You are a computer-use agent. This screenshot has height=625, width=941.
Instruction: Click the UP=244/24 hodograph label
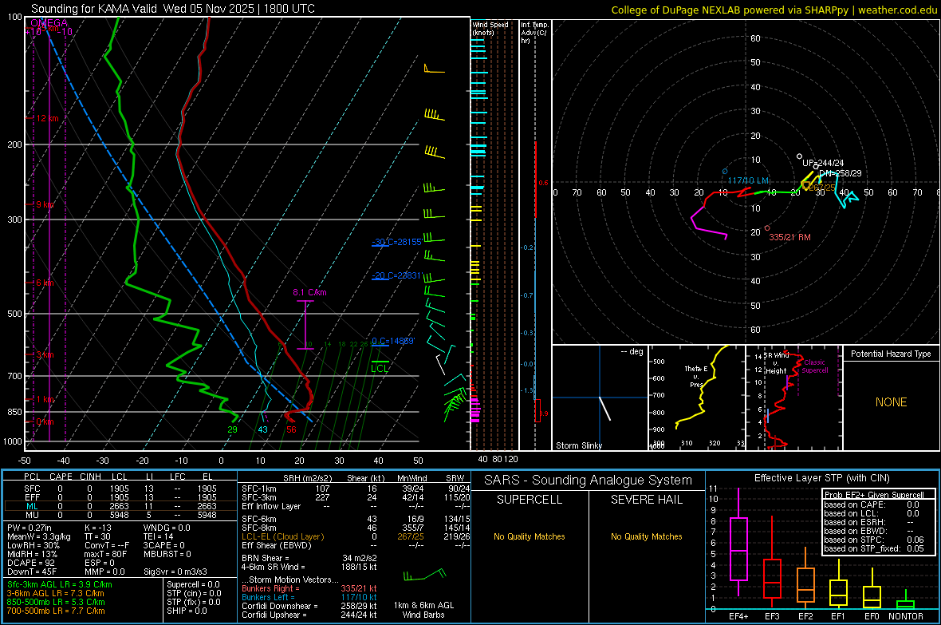coord(823,163)
